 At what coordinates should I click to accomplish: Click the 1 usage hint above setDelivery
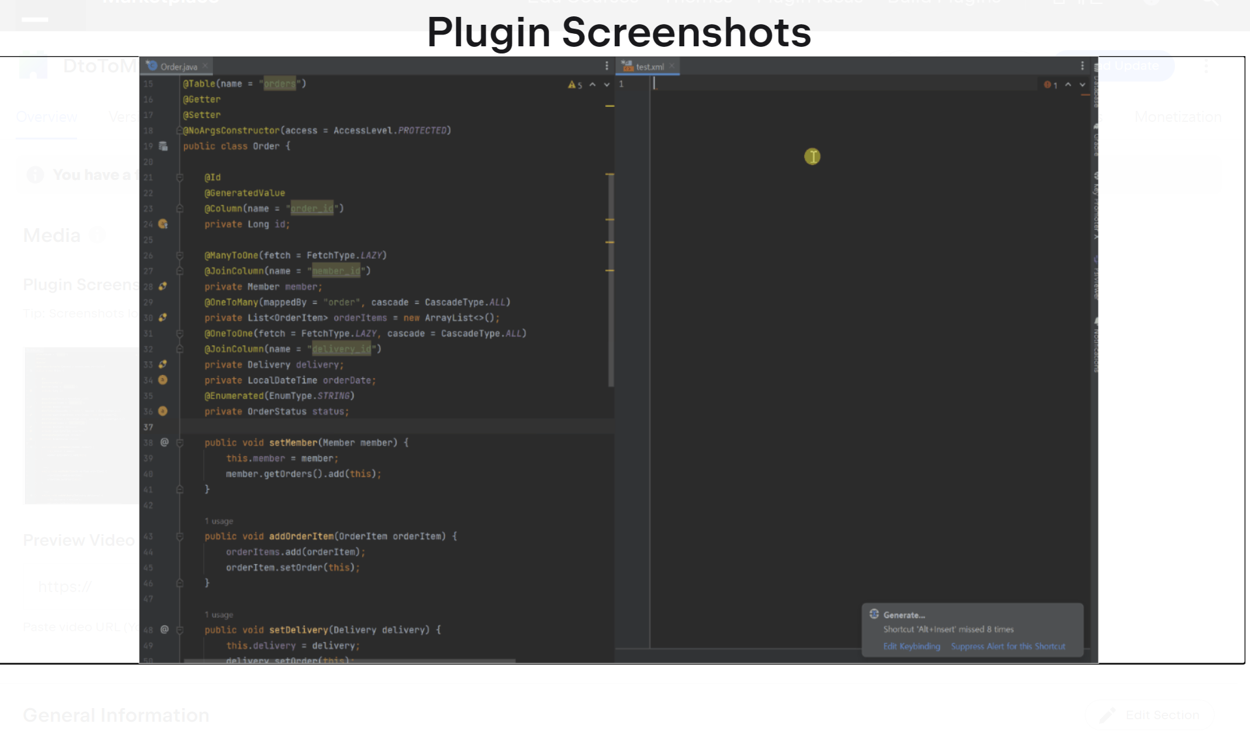point(219,615)
